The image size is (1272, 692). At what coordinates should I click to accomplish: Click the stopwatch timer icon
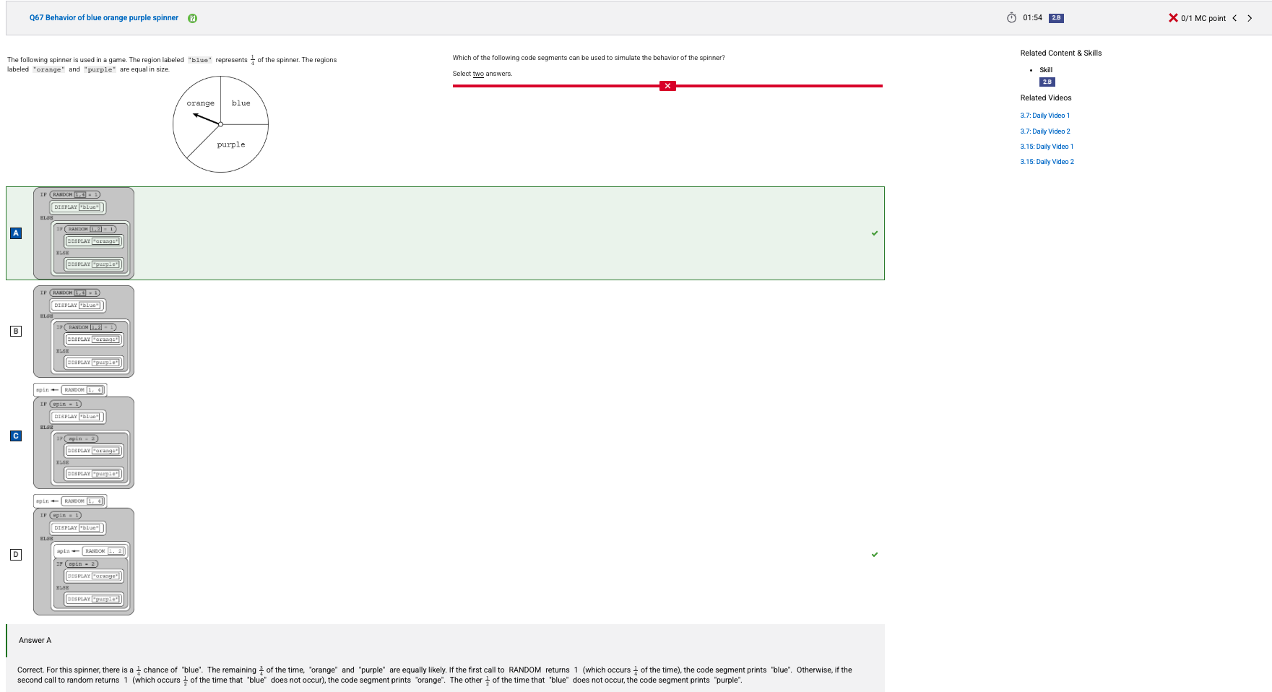(1013, 17)
